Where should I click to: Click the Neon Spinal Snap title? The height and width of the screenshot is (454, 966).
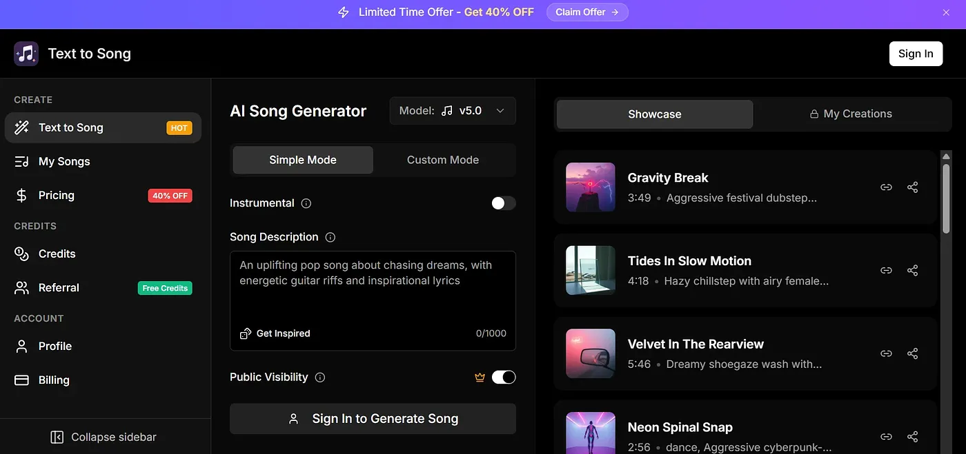680,428
